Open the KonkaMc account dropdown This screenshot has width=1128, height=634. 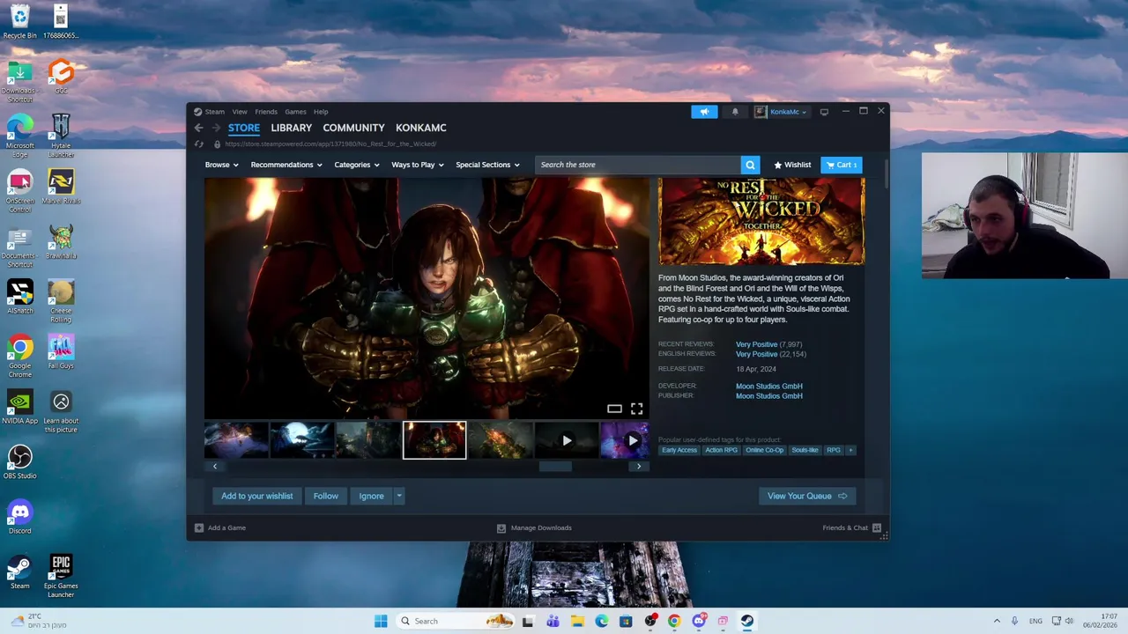[x=782, y=112]
